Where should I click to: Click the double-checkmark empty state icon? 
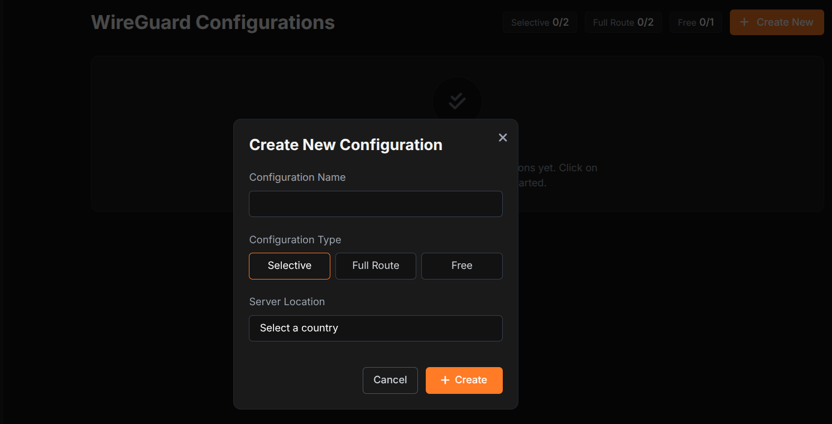[457, 101]
